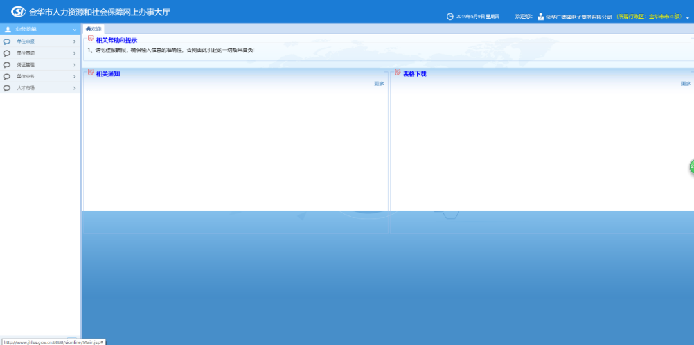This screenshot has width=694, height=345.
Task: Expand the 单位申报 menu arrow
Action: tap(75, 42)
